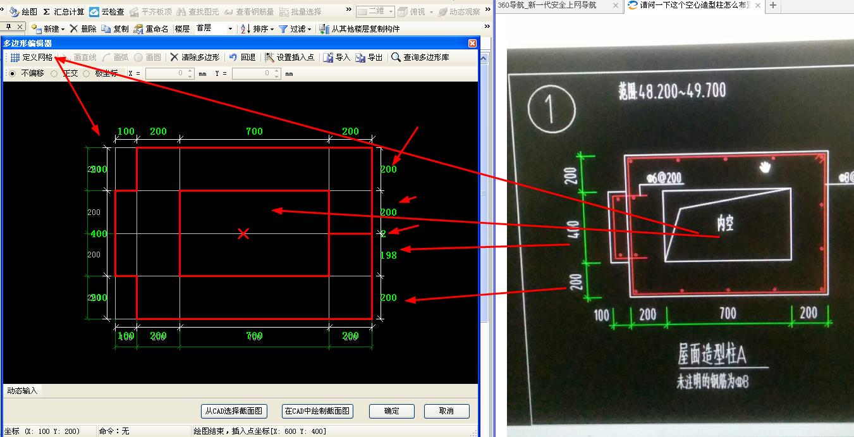Click 重命名 rename icon
The width and height of the screenshot is (854, 437).
coord(138,28)
